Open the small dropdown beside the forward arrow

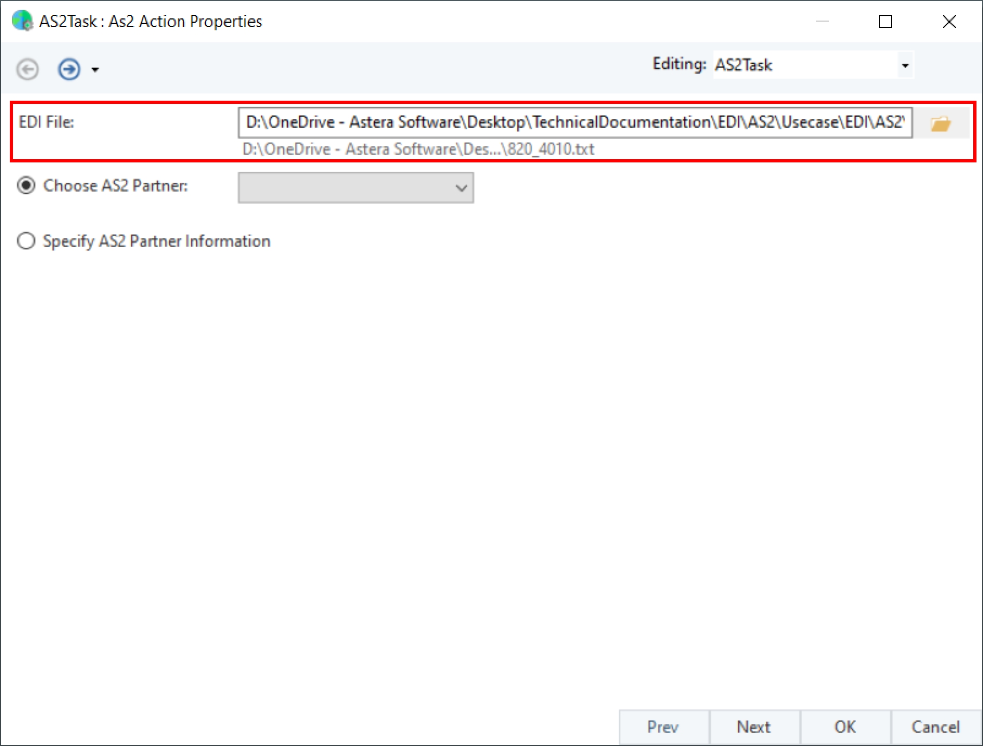(95, 70)
